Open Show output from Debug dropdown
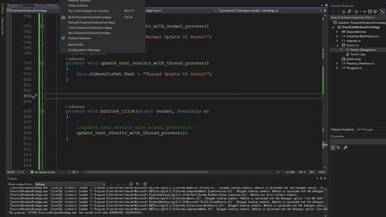The width and height of the screenshot is (386, 217). pos(70,184)
